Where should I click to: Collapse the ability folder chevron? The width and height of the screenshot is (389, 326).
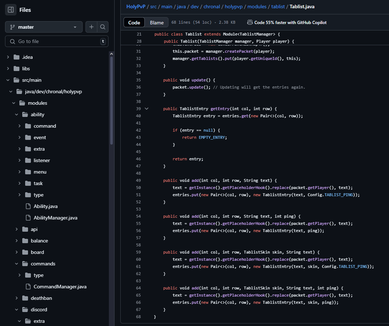click(x=17, y=114)
